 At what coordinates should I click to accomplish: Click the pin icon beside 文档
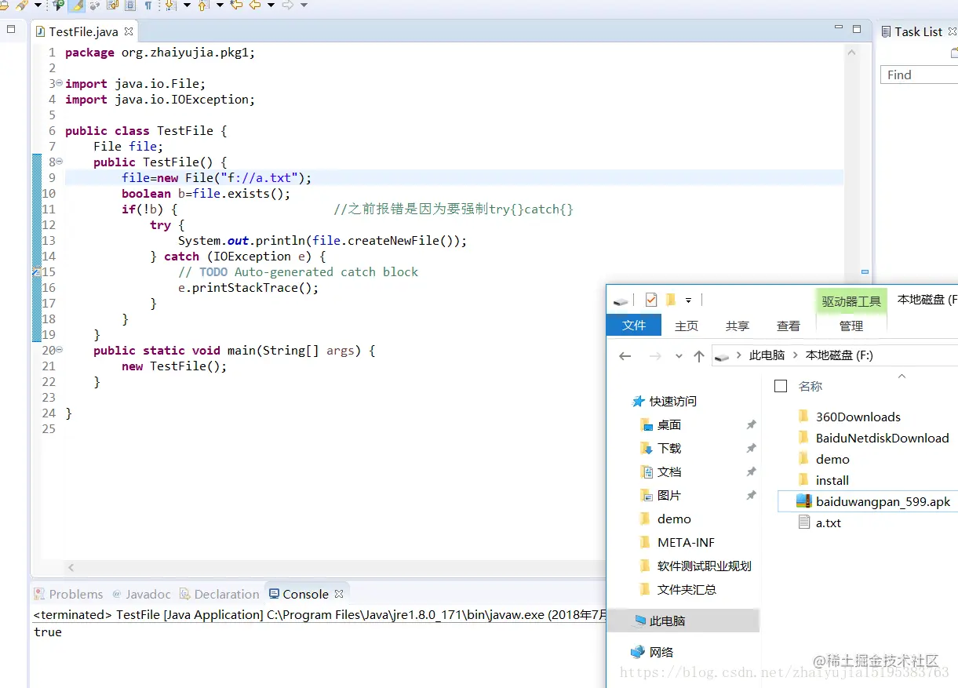tap(751, 471)
